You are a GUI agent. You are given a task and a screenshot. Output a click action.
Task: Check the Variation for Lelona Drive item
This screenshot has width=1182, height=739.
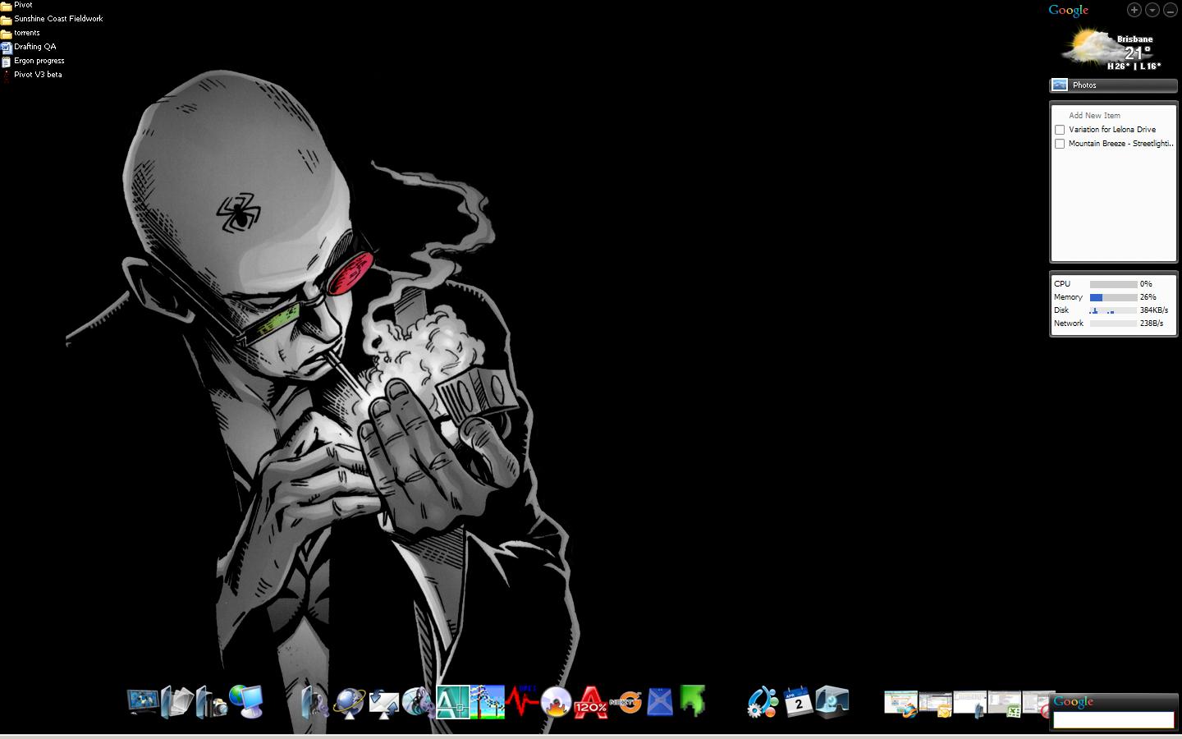point(1060,130)
